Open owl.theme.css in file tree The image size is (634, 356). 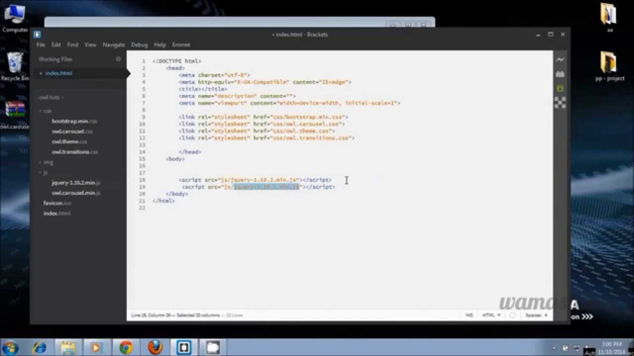69,141
